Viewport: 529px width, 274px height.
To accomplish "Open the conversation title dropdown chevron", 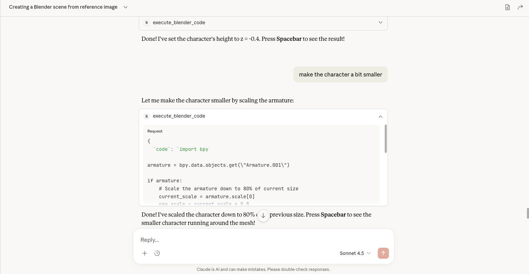I will (126, 7).
